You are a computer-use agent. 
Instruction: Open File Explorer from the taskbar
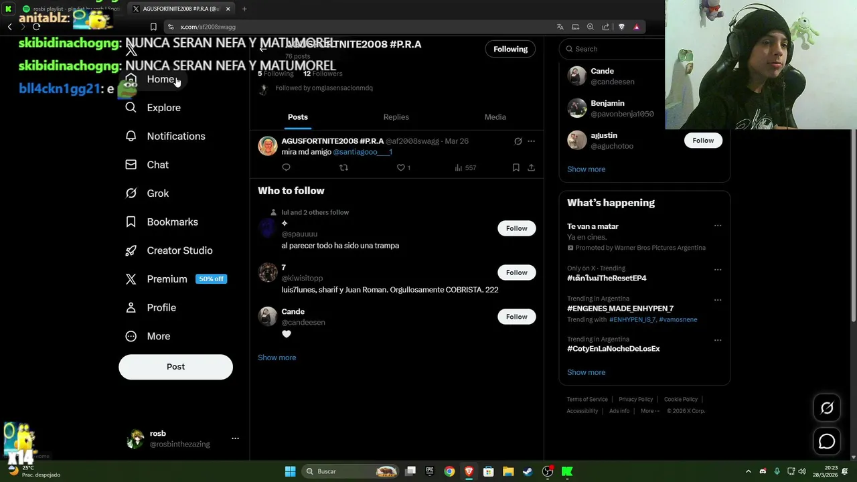pos(508,471)
